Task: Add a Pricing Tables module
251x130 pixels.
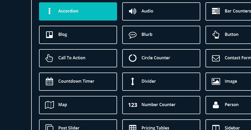Action: click(x=161, y=125)
